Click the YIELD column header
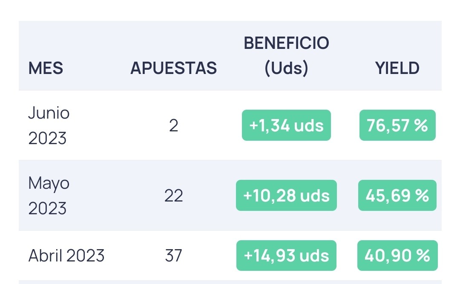This screenshot has height=284, width=460. (x=397, y=68)
